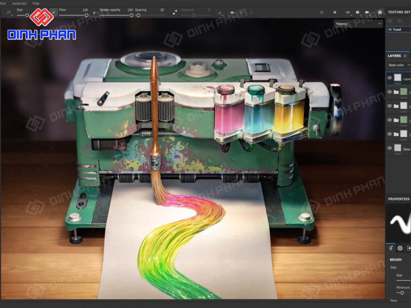Close the Layers panel with its X button
Viewport: 411px width, 308px height.
[x=405, y=56]
